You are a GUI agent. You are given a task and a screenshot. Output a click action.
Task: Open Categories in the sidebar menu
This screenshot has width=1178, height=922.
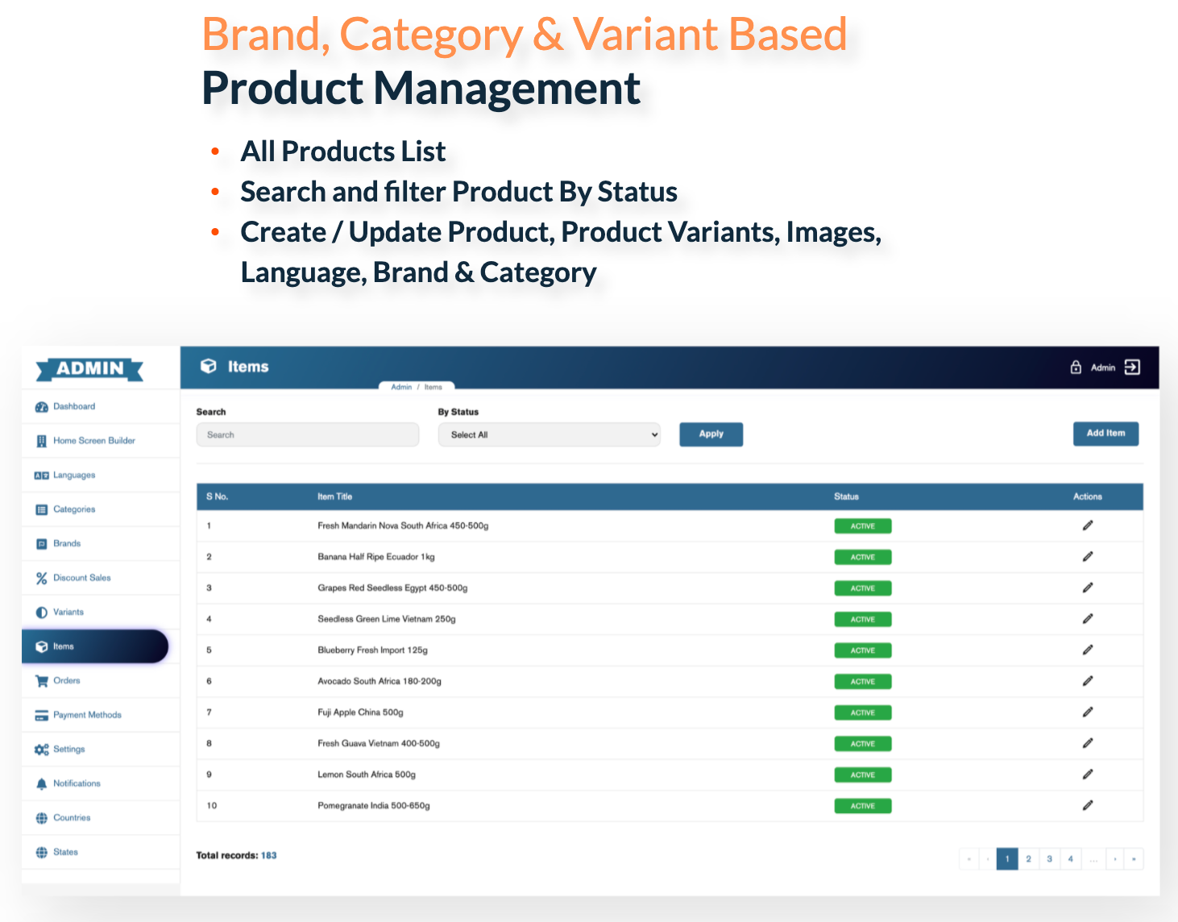(74, 509)
